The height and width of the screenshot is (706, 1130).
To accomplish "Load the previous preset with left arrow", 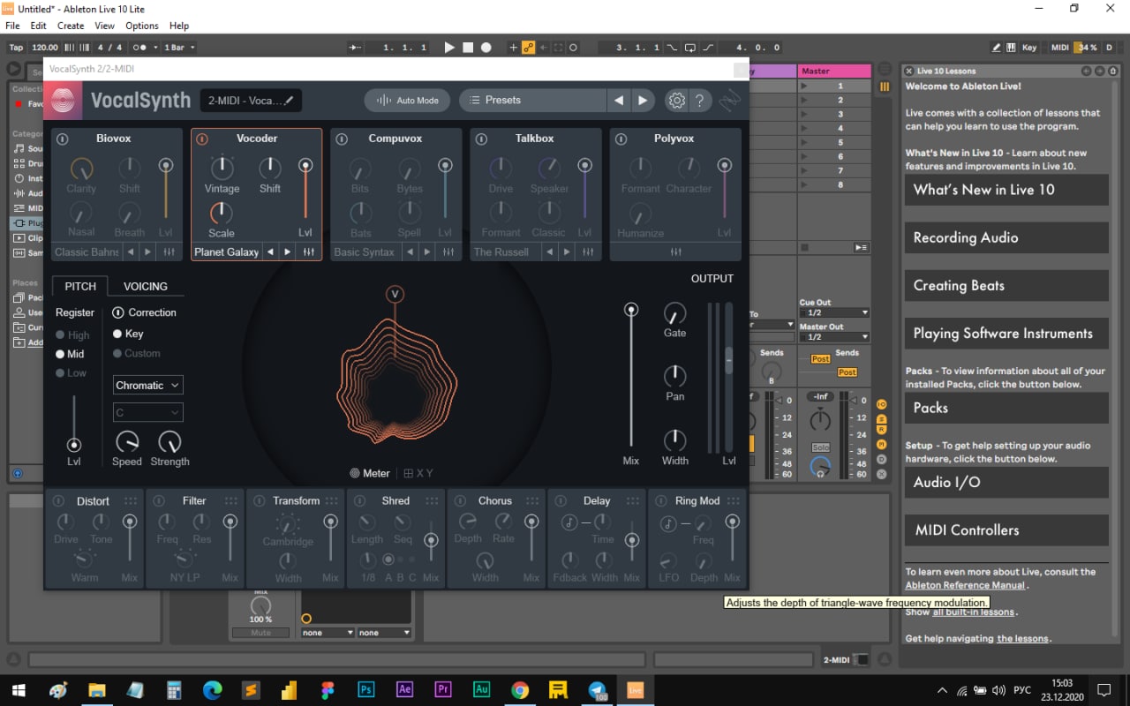I will 619,101.
